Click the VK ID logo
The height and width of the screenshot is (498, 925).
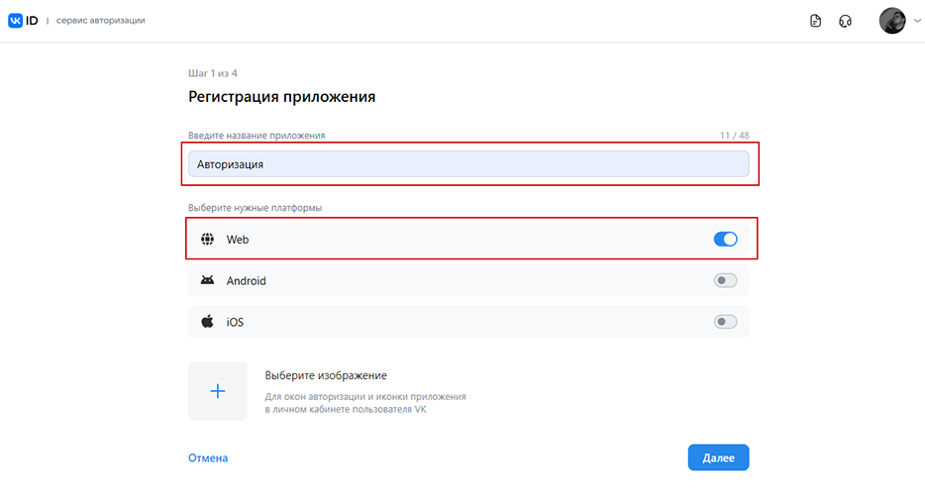[x=23, y=21]
